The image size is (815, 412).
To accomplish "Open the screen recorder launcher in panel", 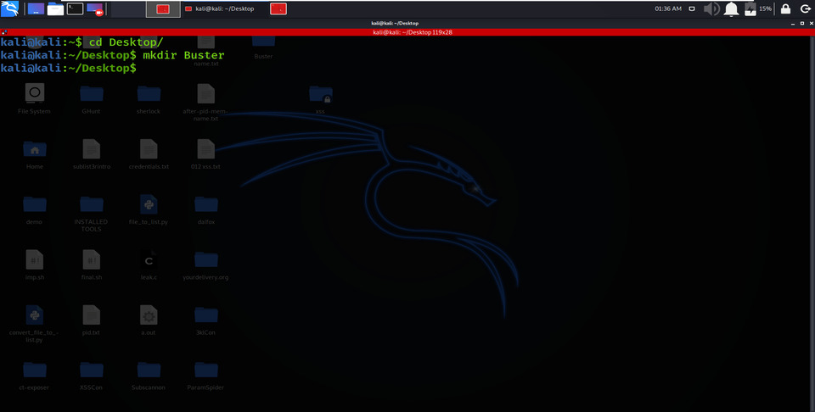I will coord(94,8).
